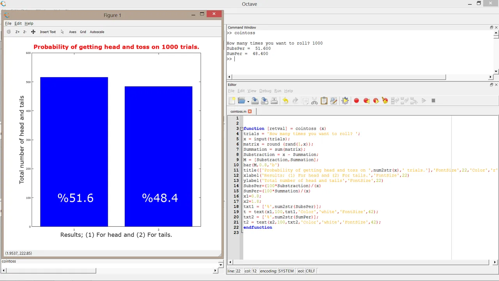Click the debug Stop square icon
Image resolution: width=499 pixels, height=281 pixels.
[433, 101]
